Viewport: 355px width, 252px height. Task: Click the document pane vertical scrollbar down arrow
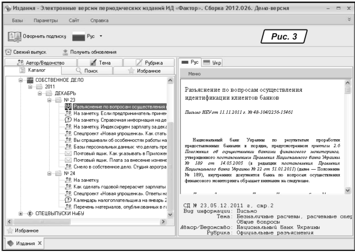(x=347, y=190)
